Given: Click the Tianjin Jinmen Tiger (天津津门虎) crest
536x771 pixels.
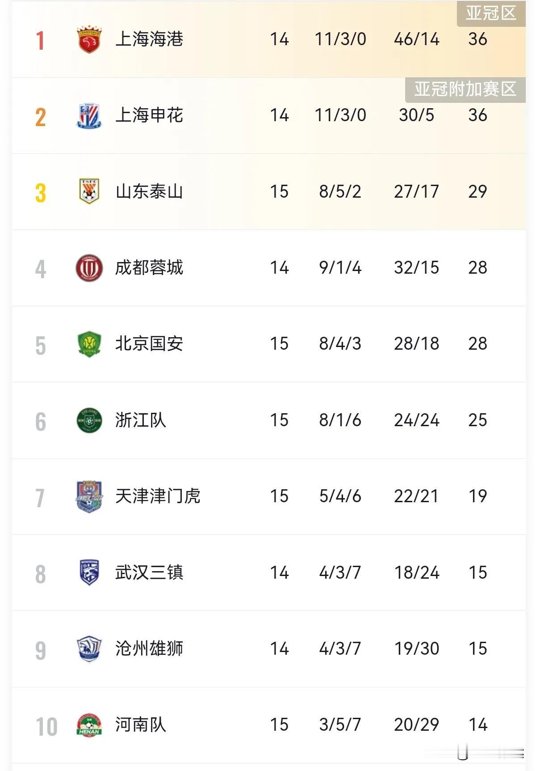Looking at the screenshot, I should tap(89, 496).
